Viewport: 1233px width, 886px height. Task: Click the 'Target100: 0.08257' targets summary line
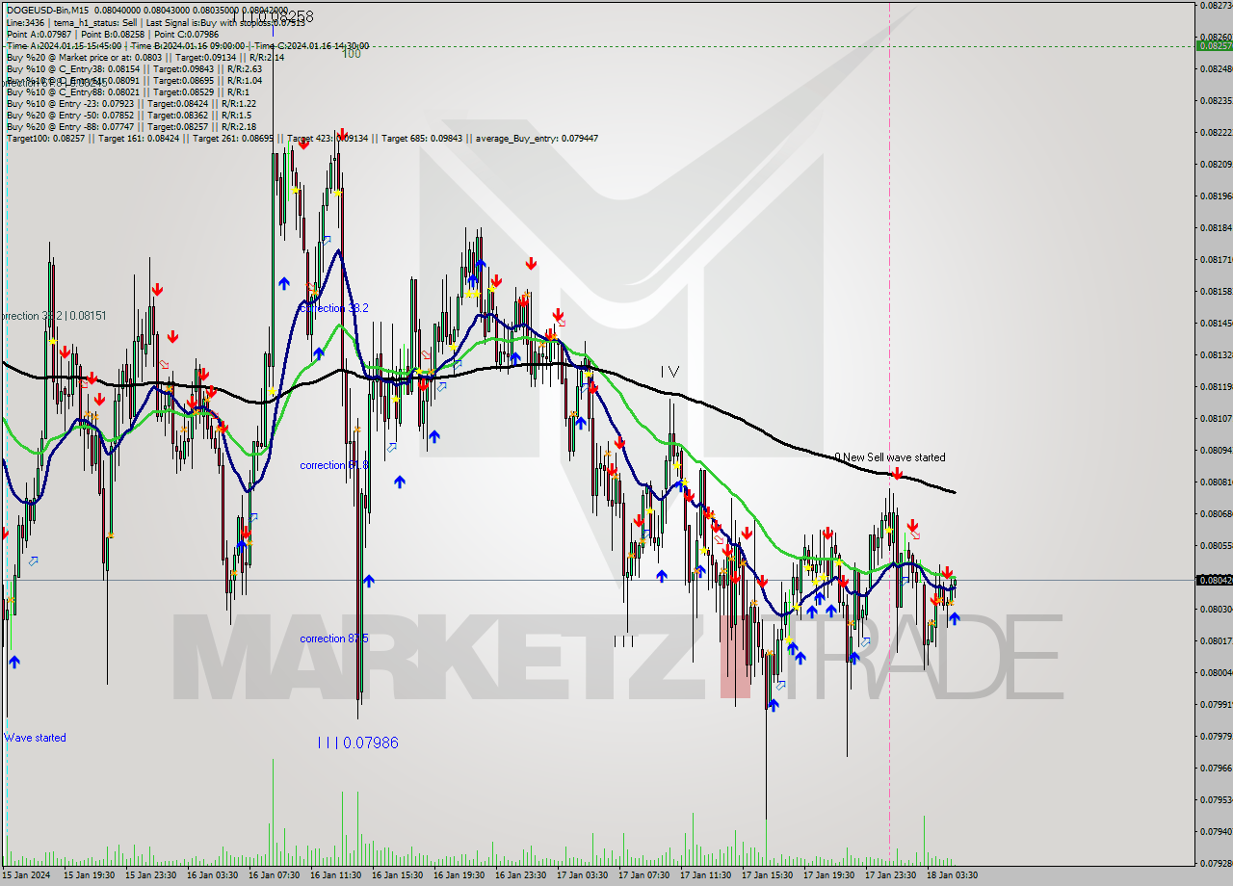[302, 138]
